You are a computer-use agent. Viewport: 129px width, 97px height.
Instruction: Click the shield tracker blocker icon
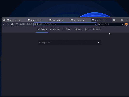click(x=35, y=24)
